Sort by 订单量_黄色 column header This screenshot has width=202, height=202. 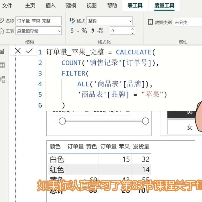[x=82, y=146]
